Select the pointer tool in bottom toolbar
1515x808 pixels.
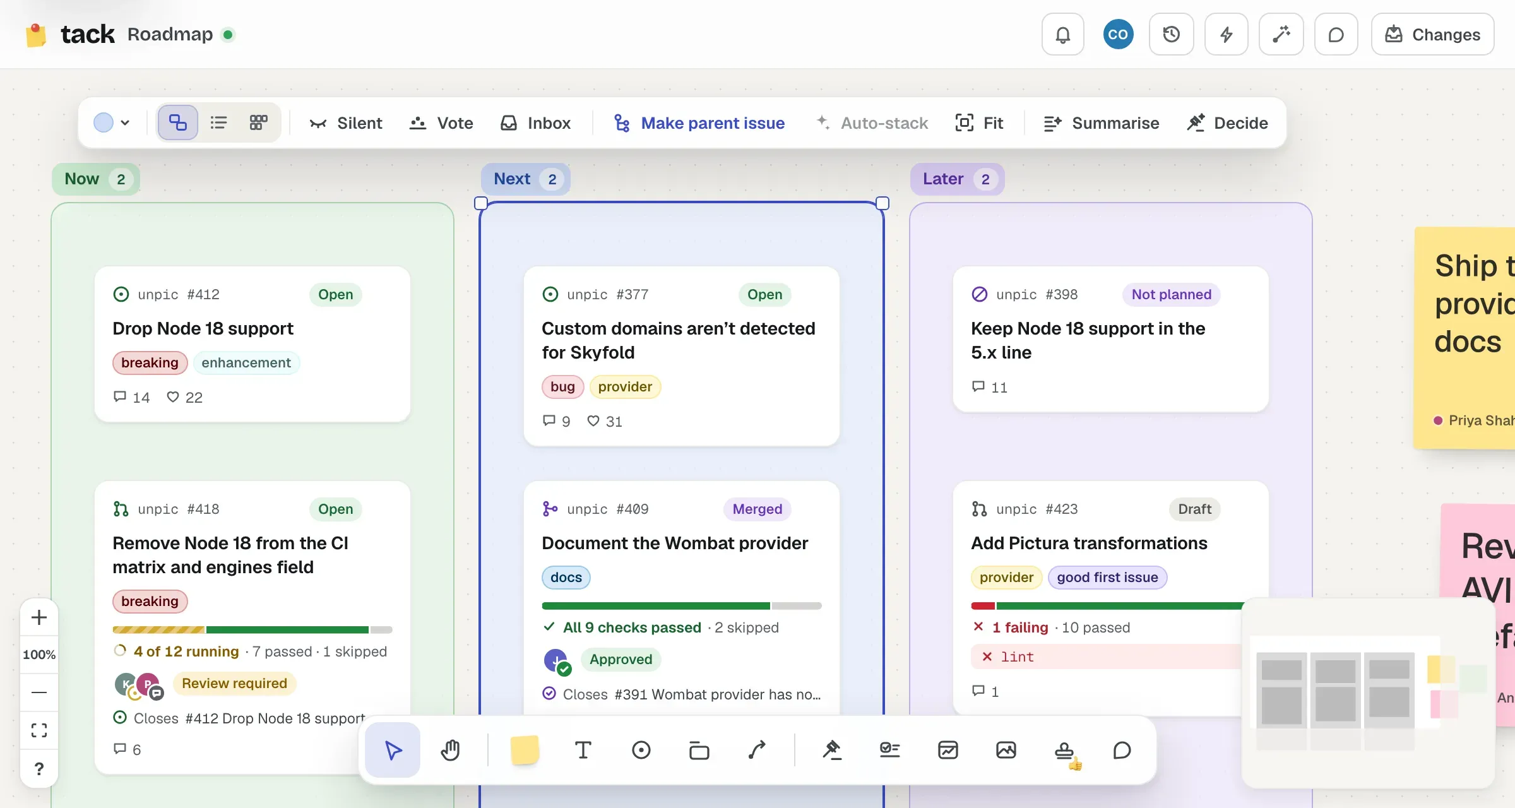(x=393, y=750)
